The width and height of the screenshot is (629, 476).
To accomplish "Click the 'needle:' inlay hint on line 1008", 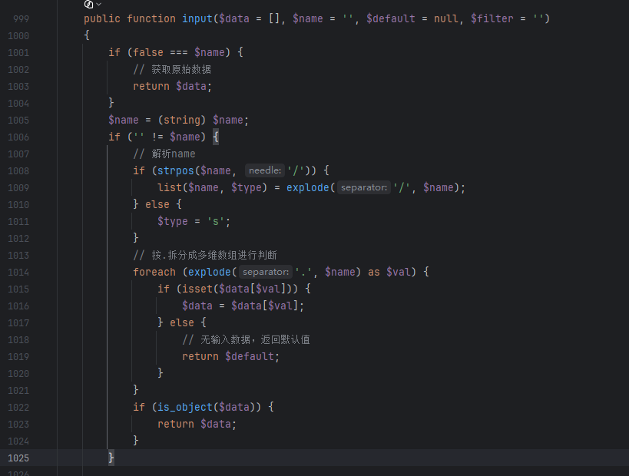I will tap(265, 170).
